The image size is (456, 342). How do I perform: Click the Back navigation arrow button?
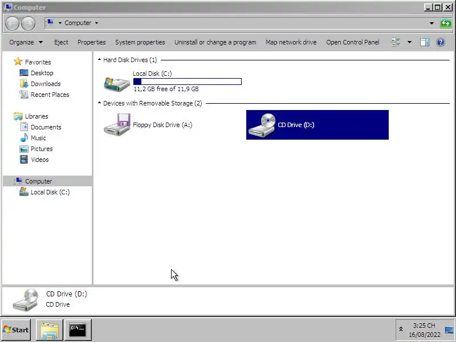[x=12, y=23]
